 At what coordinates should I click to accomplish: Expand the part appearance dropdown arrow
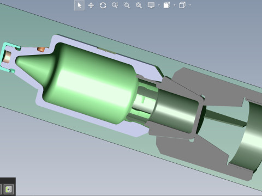(175, 5)
